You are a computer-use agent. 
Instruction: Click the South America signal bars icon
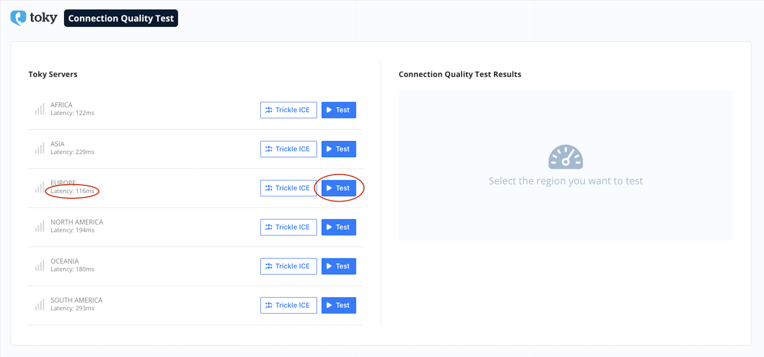point(40,304)
